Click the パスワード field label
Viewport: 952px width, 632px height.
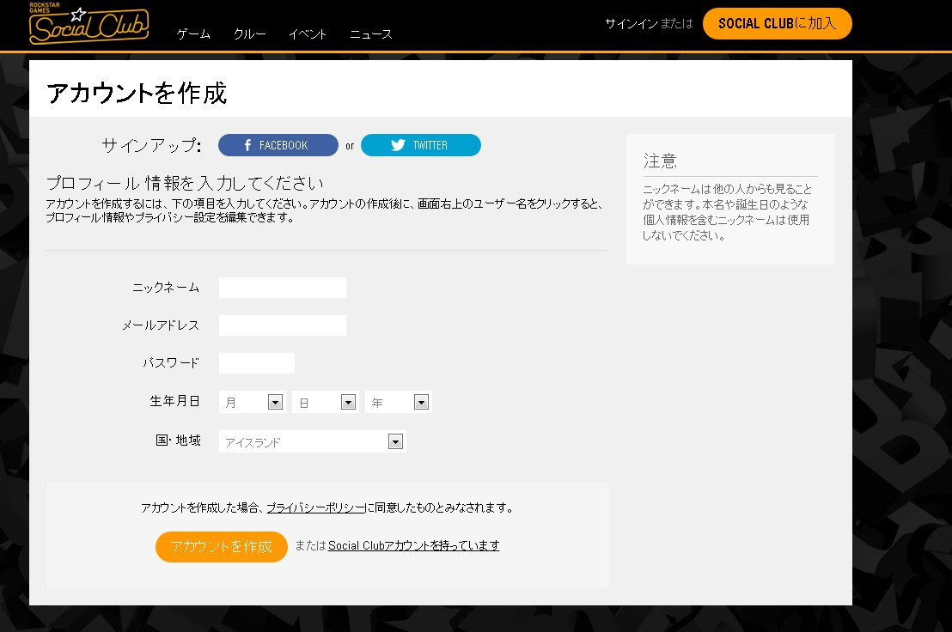click(x=171, y=362)
